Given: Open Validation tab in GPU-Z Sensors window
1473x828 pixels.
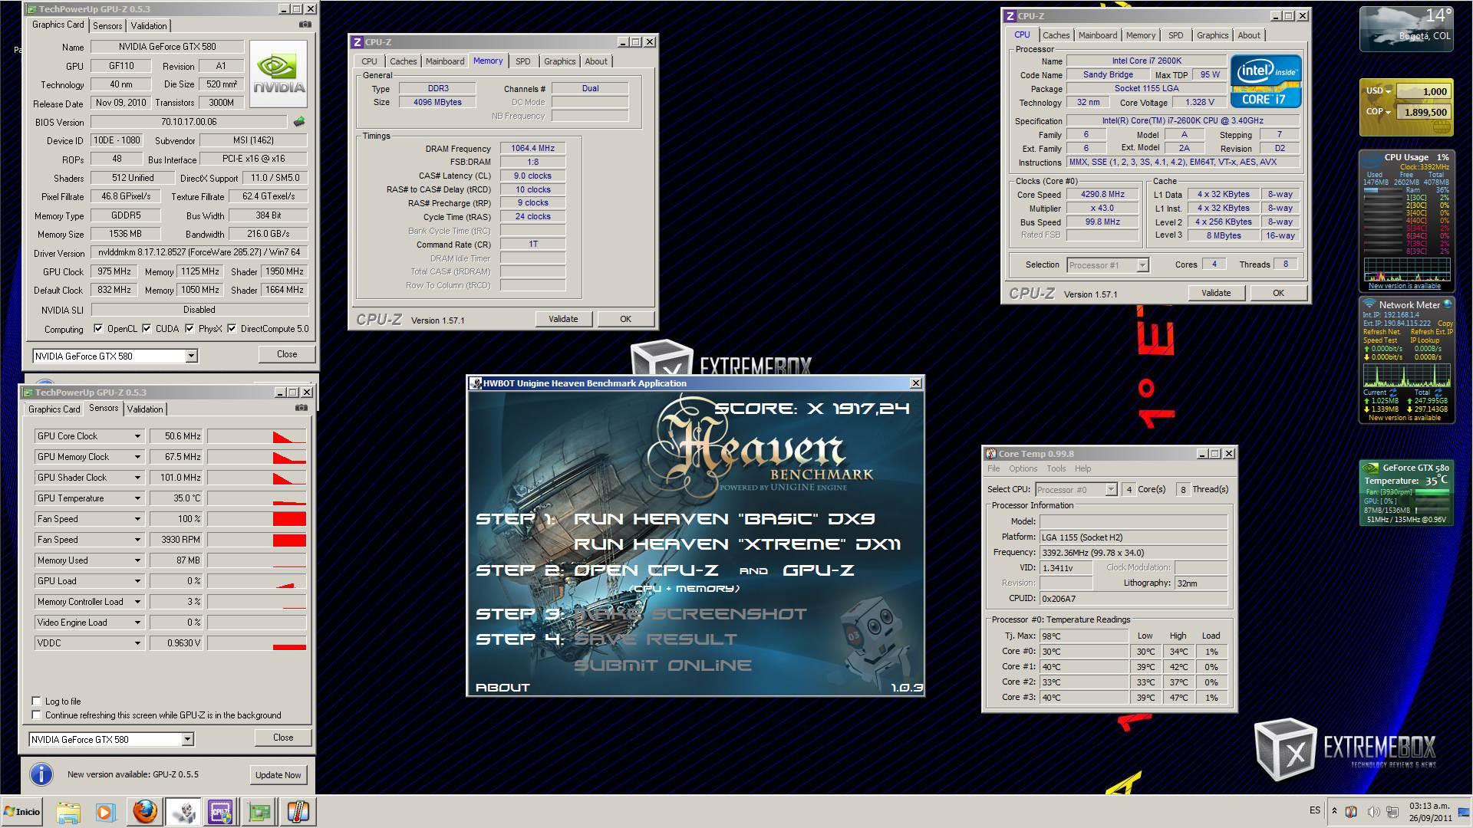Looking at the screenshot, I should (x=145, y=409).
